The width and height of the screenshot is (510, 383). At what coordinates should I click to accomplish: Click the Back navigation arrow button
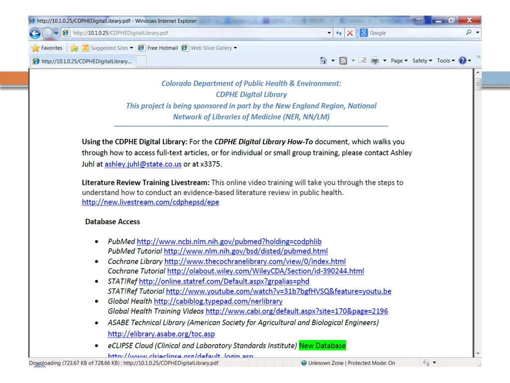[x=35, y=33]
